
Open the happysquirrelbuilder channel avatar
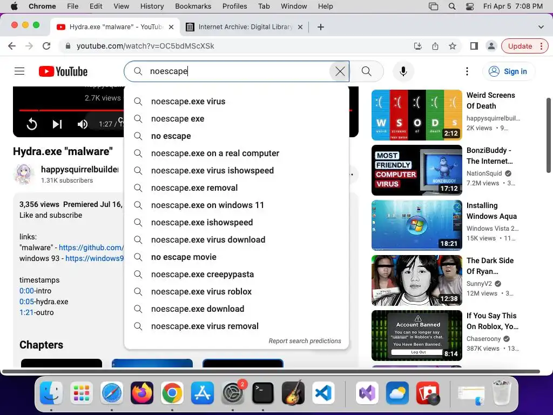[x=25, y=175]
